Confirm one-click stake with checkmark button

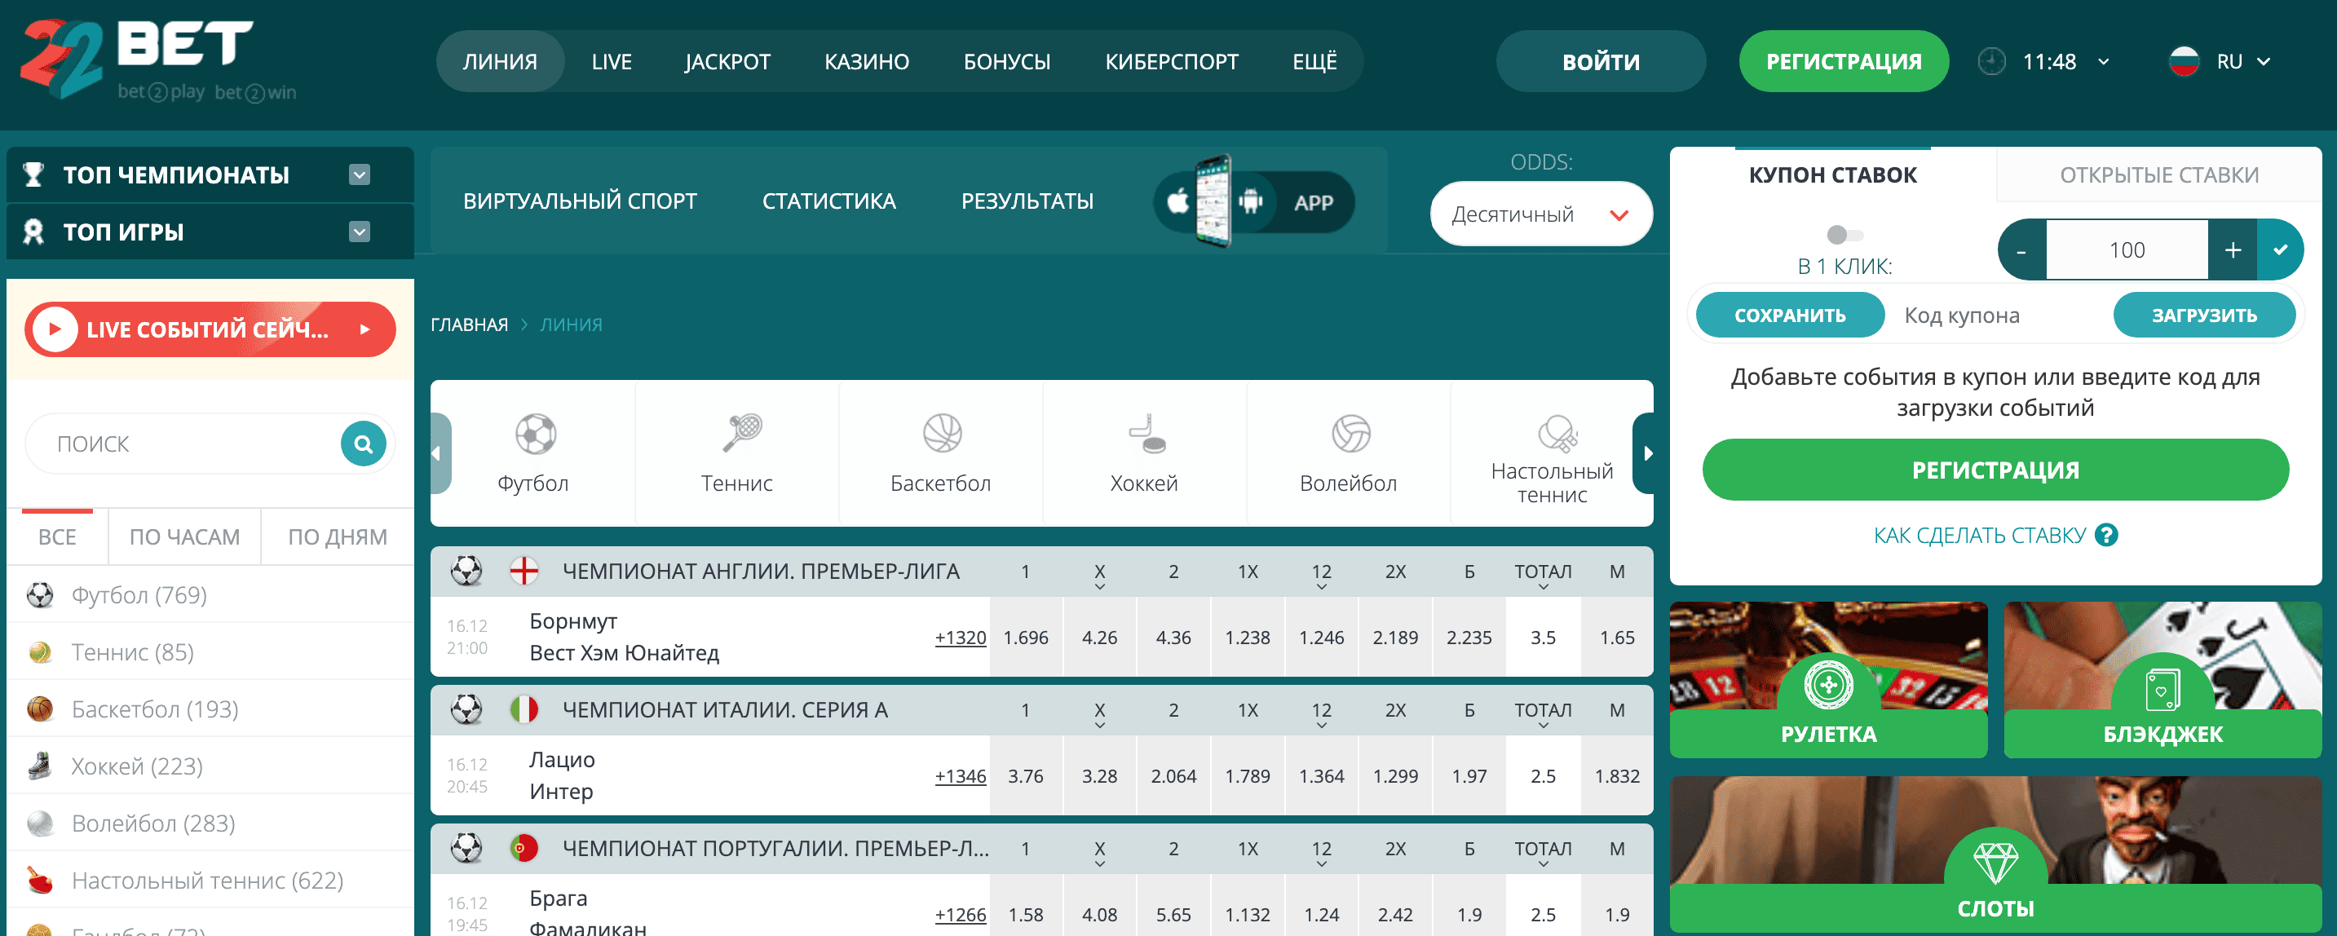2280,249
